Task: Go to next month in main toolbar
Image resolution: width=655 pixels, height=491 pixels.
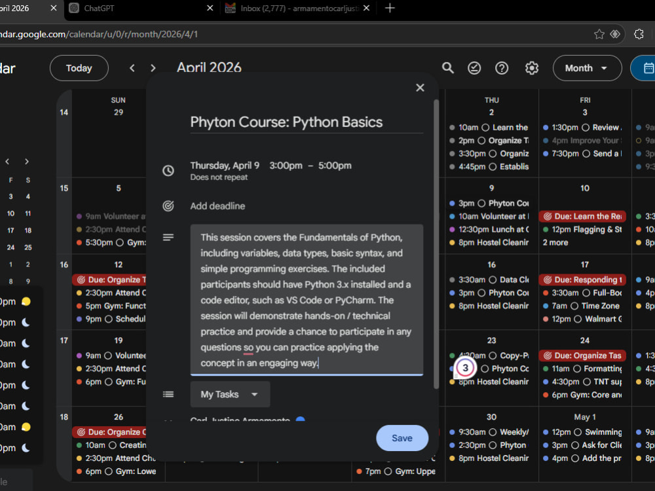Action: pyautogui.click(x=153, y=68)
